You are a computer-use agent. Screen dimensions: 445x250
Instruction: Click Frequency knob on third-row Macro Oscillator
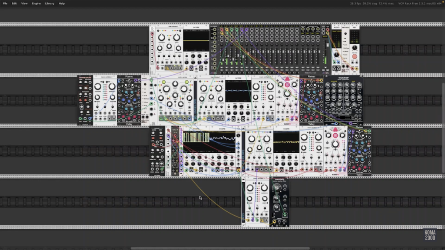point(304,137)
